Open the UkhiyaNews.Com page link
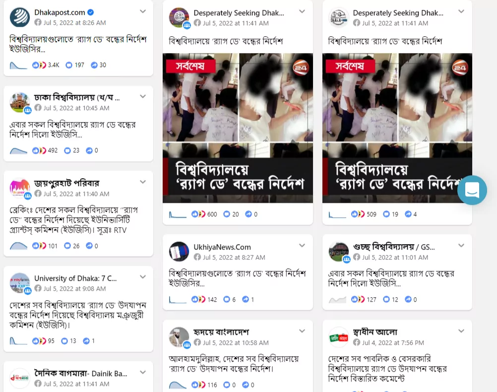Screen dimensions: 497x392 tap(222, 247)
